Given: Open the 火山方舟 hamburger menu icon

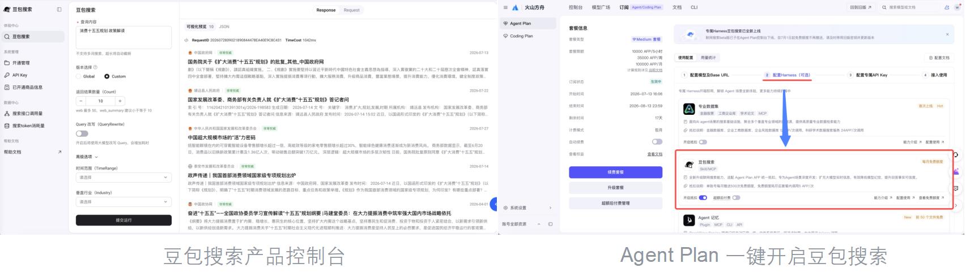Looking at the screenshot, I should (x=505, y=7).
